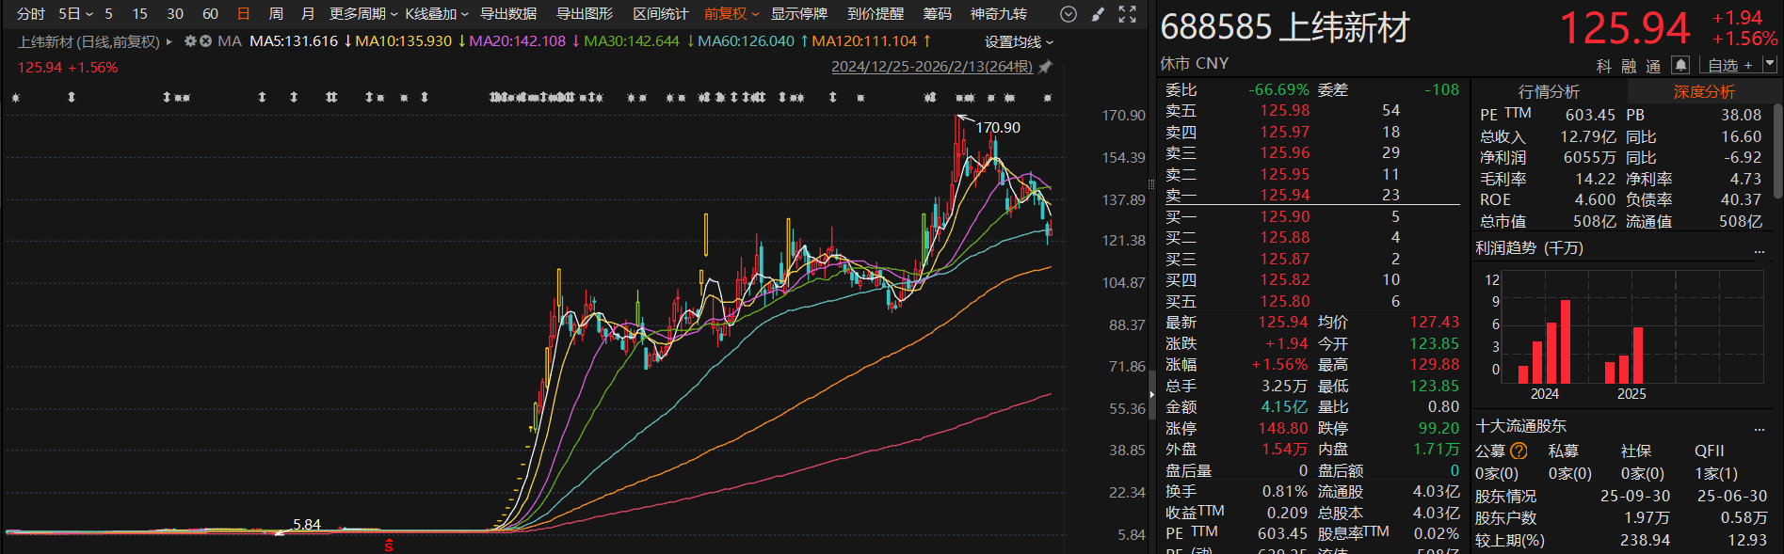Open the MA indicator settings gear

(190, 41)
